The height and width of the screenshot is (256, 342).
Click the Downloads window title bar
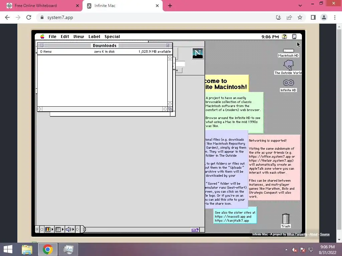pyautogui.click(x=105, y=45)
